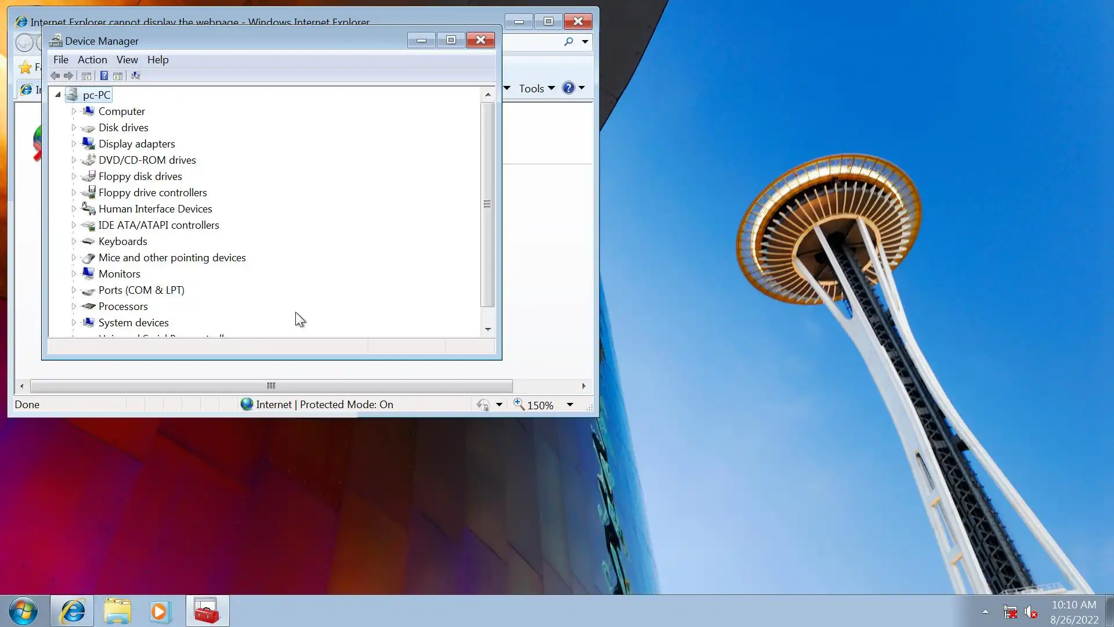Open Windows Media Player from taskbar
Image resolution: width=1114 pixels, height=627 pixels.
[160, 611]
